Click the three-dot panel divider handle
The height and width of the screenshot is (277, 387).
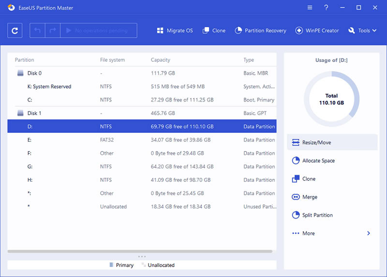[x=142, y=257]
